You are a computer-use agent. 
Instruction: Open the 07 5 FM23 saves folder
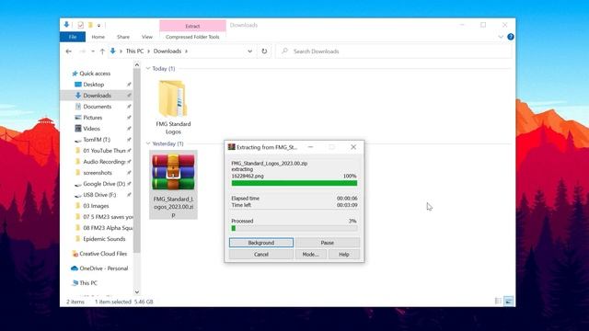[108, 217]
